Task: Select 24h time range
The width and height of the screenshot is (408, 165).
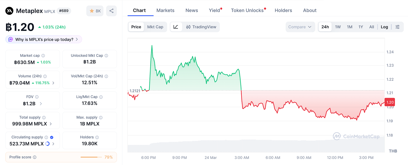Action: tap(325, 27)
